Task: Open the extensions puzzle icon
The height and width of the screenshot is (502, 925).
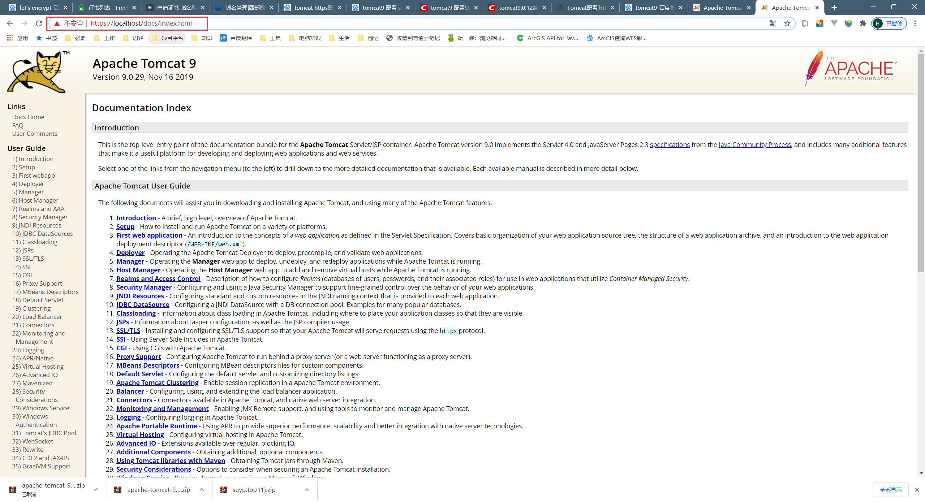Action: click(863, 23)
